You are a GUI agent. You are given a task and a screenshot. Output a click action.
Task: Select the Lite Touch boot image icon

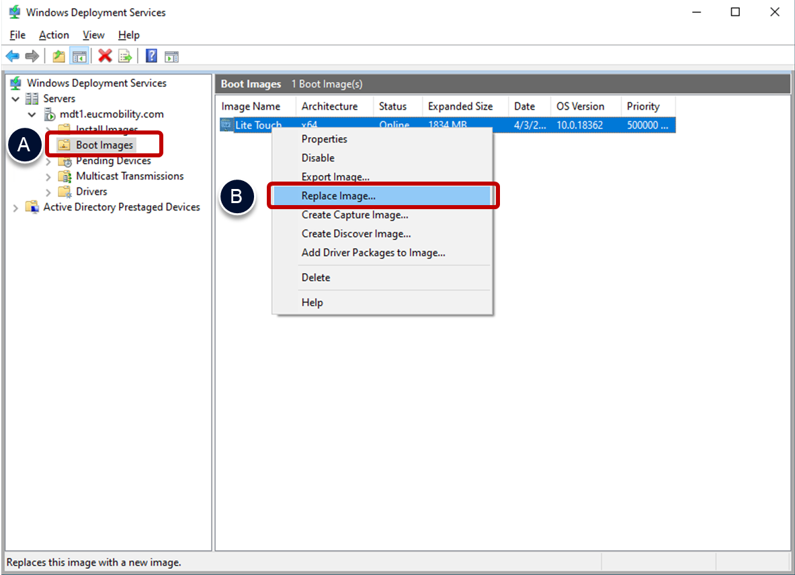click(226, 125)
